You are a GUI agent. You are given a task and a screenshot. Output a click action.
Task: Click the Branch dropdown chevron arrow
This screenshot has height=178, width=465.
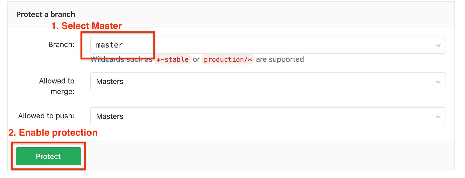tap(438, 45)
